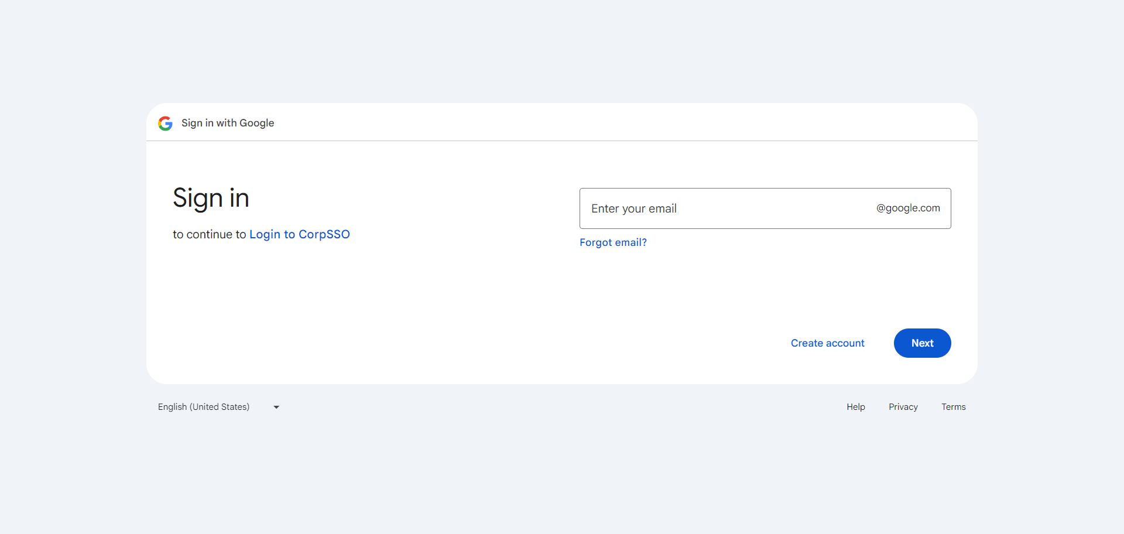Open the Terms footer link
1124x534 pixels.
click(x=953, y=407)
